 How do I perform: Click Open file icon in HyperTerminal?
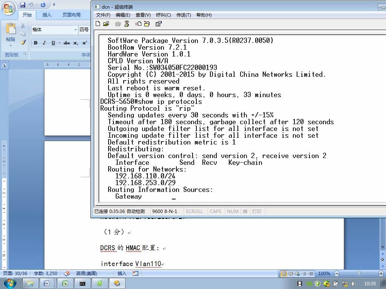(106, 24)
